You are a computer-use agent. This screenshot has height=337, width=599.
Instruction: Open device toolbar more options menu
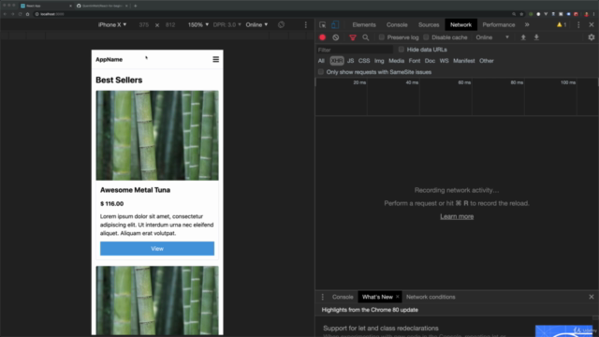tap(306, 25)
